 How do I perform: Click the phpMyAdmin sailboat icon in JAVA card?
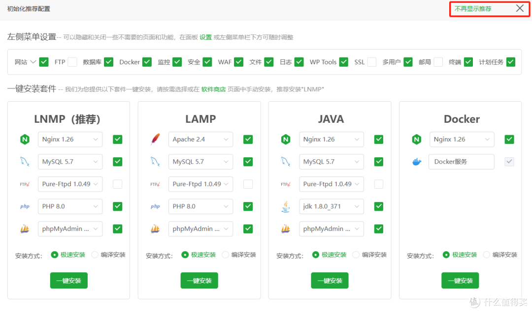click(286, 229)
